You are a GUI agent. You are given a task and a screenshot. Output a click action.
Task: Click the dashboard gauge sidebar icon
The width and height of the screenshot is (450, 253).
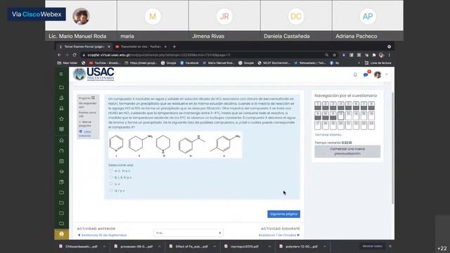[x=61, y=151]
